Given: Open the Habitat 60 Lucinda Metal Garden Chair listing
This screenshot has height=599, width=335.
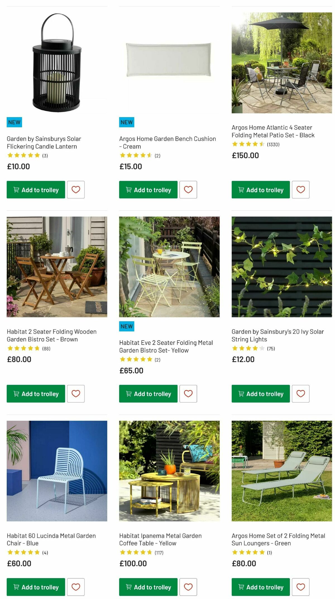Looking at the screenshot, I should pyautogui.click(x=51, y=539).
